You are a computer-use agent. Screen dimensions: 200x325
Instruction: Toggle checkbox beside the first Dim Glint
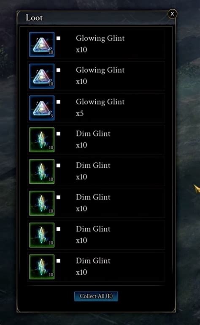click(x=58, y=134)
